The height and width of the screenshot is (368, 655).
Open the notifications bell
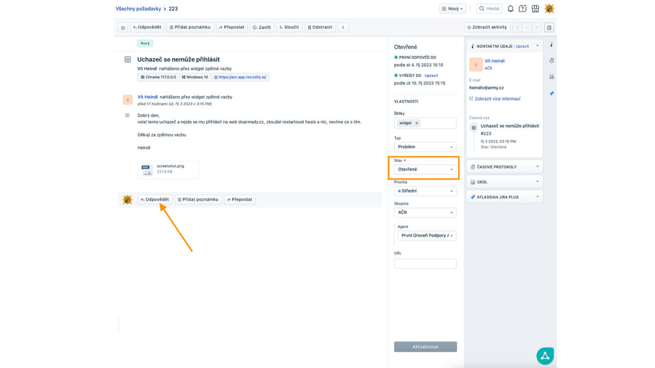tap(510, 9)
